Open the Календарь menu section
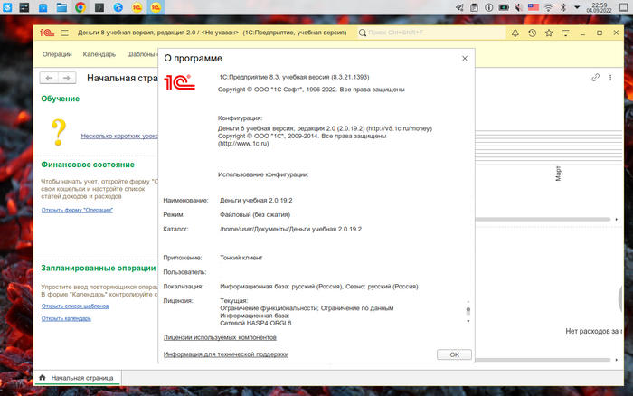 pos(99,54)
